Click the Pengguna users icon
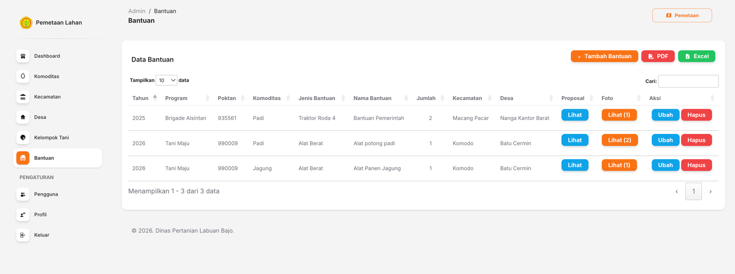 pyautogui.click(x=23, y=194)
